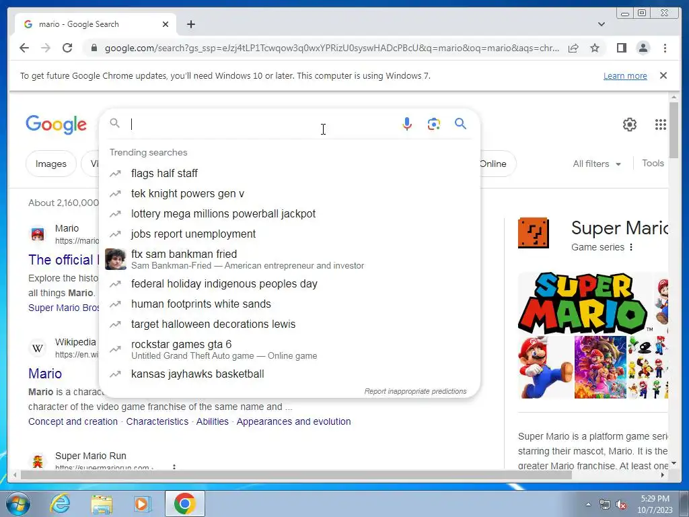Choose jobs report unemployment suggestion

coord(290,234)
